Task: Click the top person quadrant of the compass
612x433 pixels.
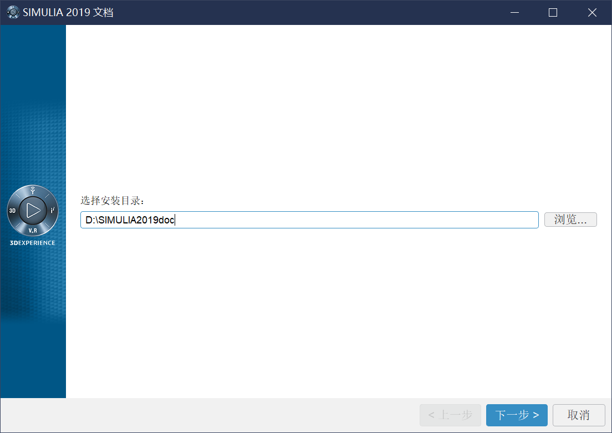Action: [33, 191]
